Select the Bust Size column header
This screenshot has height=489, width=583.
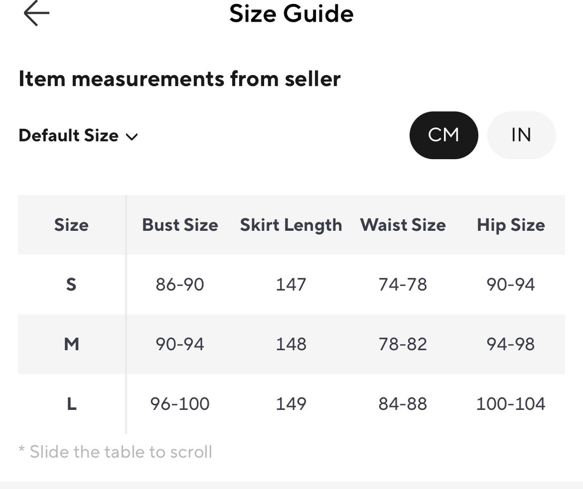tap(180, 225)
